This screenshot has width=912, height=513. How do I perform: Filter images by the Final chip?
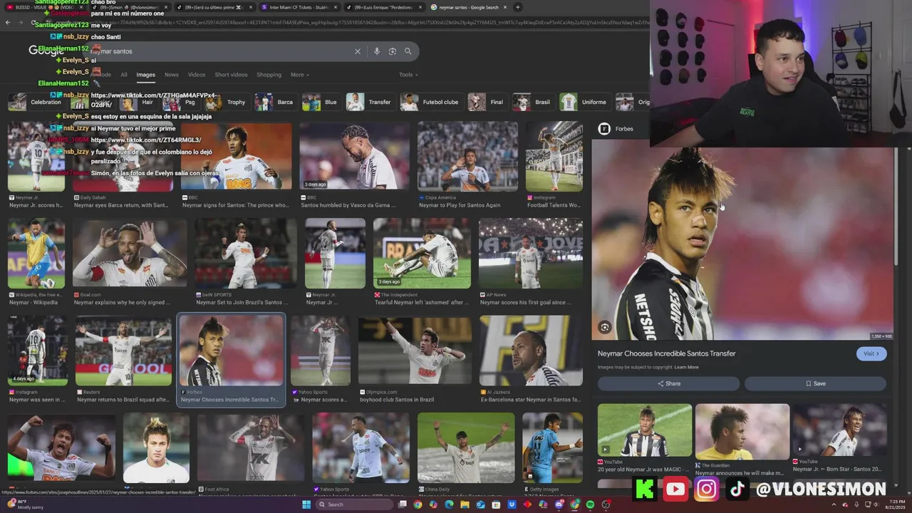tap(487, 102)
